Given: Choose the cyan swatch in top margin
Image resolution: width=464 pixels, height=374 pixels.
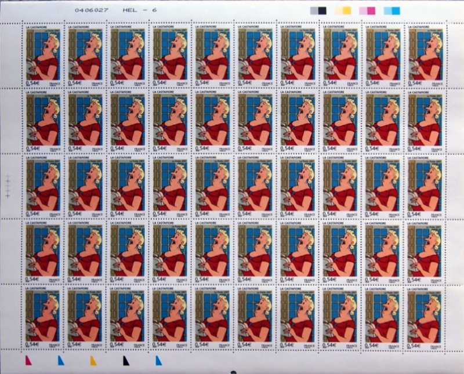Looking at the screenshot, I should [x=396, y=10].
